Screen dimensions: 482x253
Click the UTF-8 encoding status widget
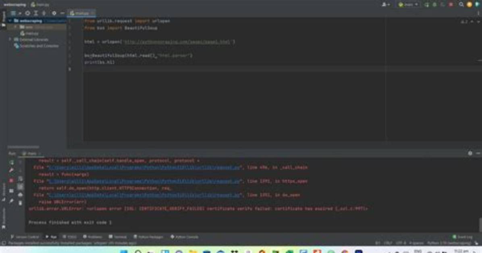pos(401,243)
